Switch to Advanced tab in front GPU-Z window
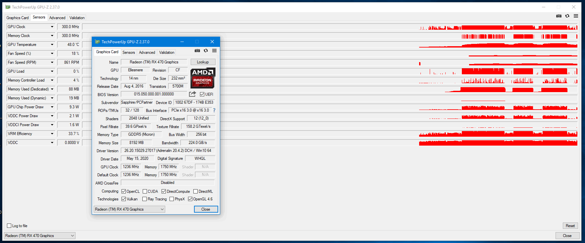Screen dimensions: 585x243 coord(147,52)
